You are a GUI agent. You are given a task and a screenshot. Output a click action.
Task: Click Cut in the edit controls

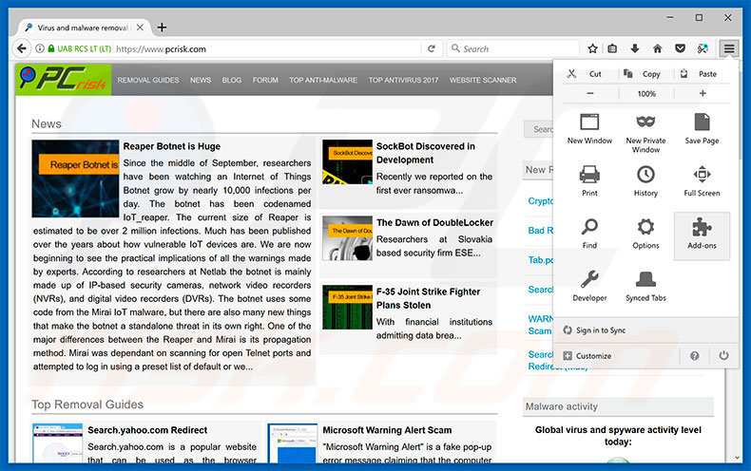(588, 74)
